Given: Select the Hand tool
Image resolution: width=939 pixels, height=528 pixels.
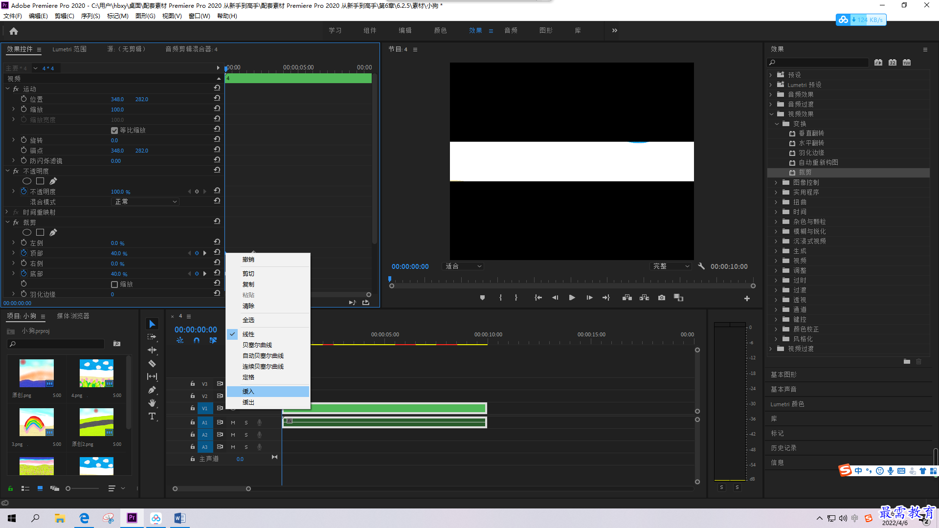Looking at the screenshot, I should (152, 403).
